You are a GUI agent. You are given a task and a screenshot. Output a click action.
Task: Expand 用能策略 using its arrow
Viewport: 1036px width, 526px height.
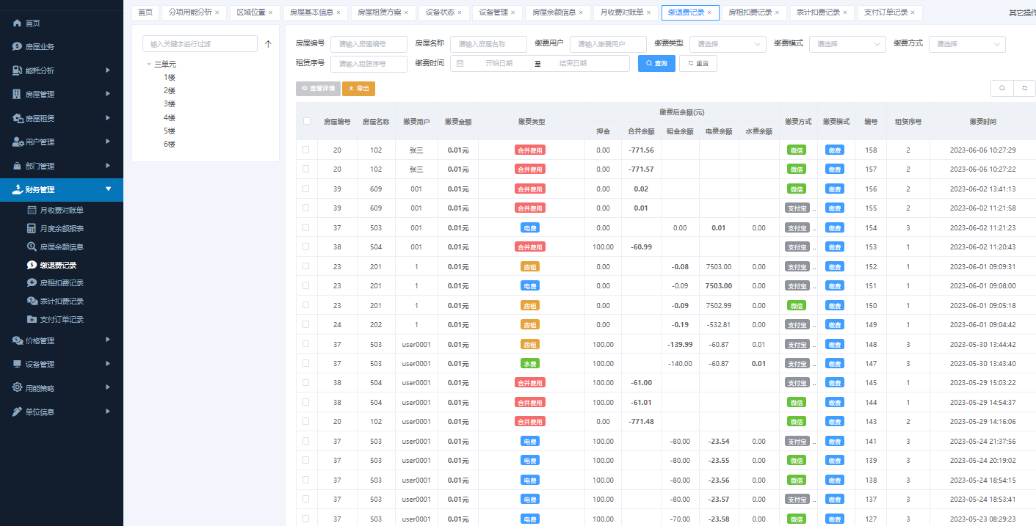tap(108, 387)
